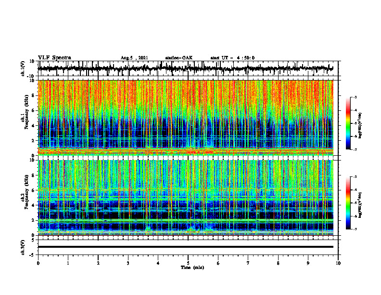Click the thick black ch.3 voltage line
Screen dimensions: 381x295
tap(185, 247)
